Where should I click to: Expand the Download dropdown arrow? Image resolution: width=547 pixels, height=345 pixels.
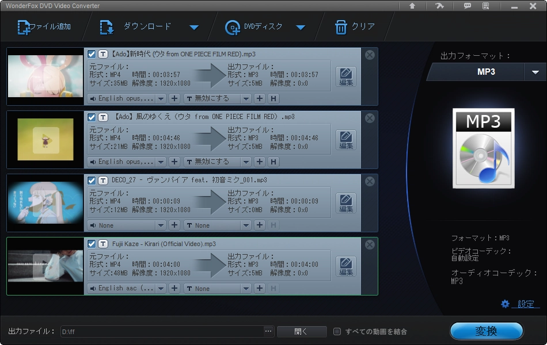click(x=194, y=27)
